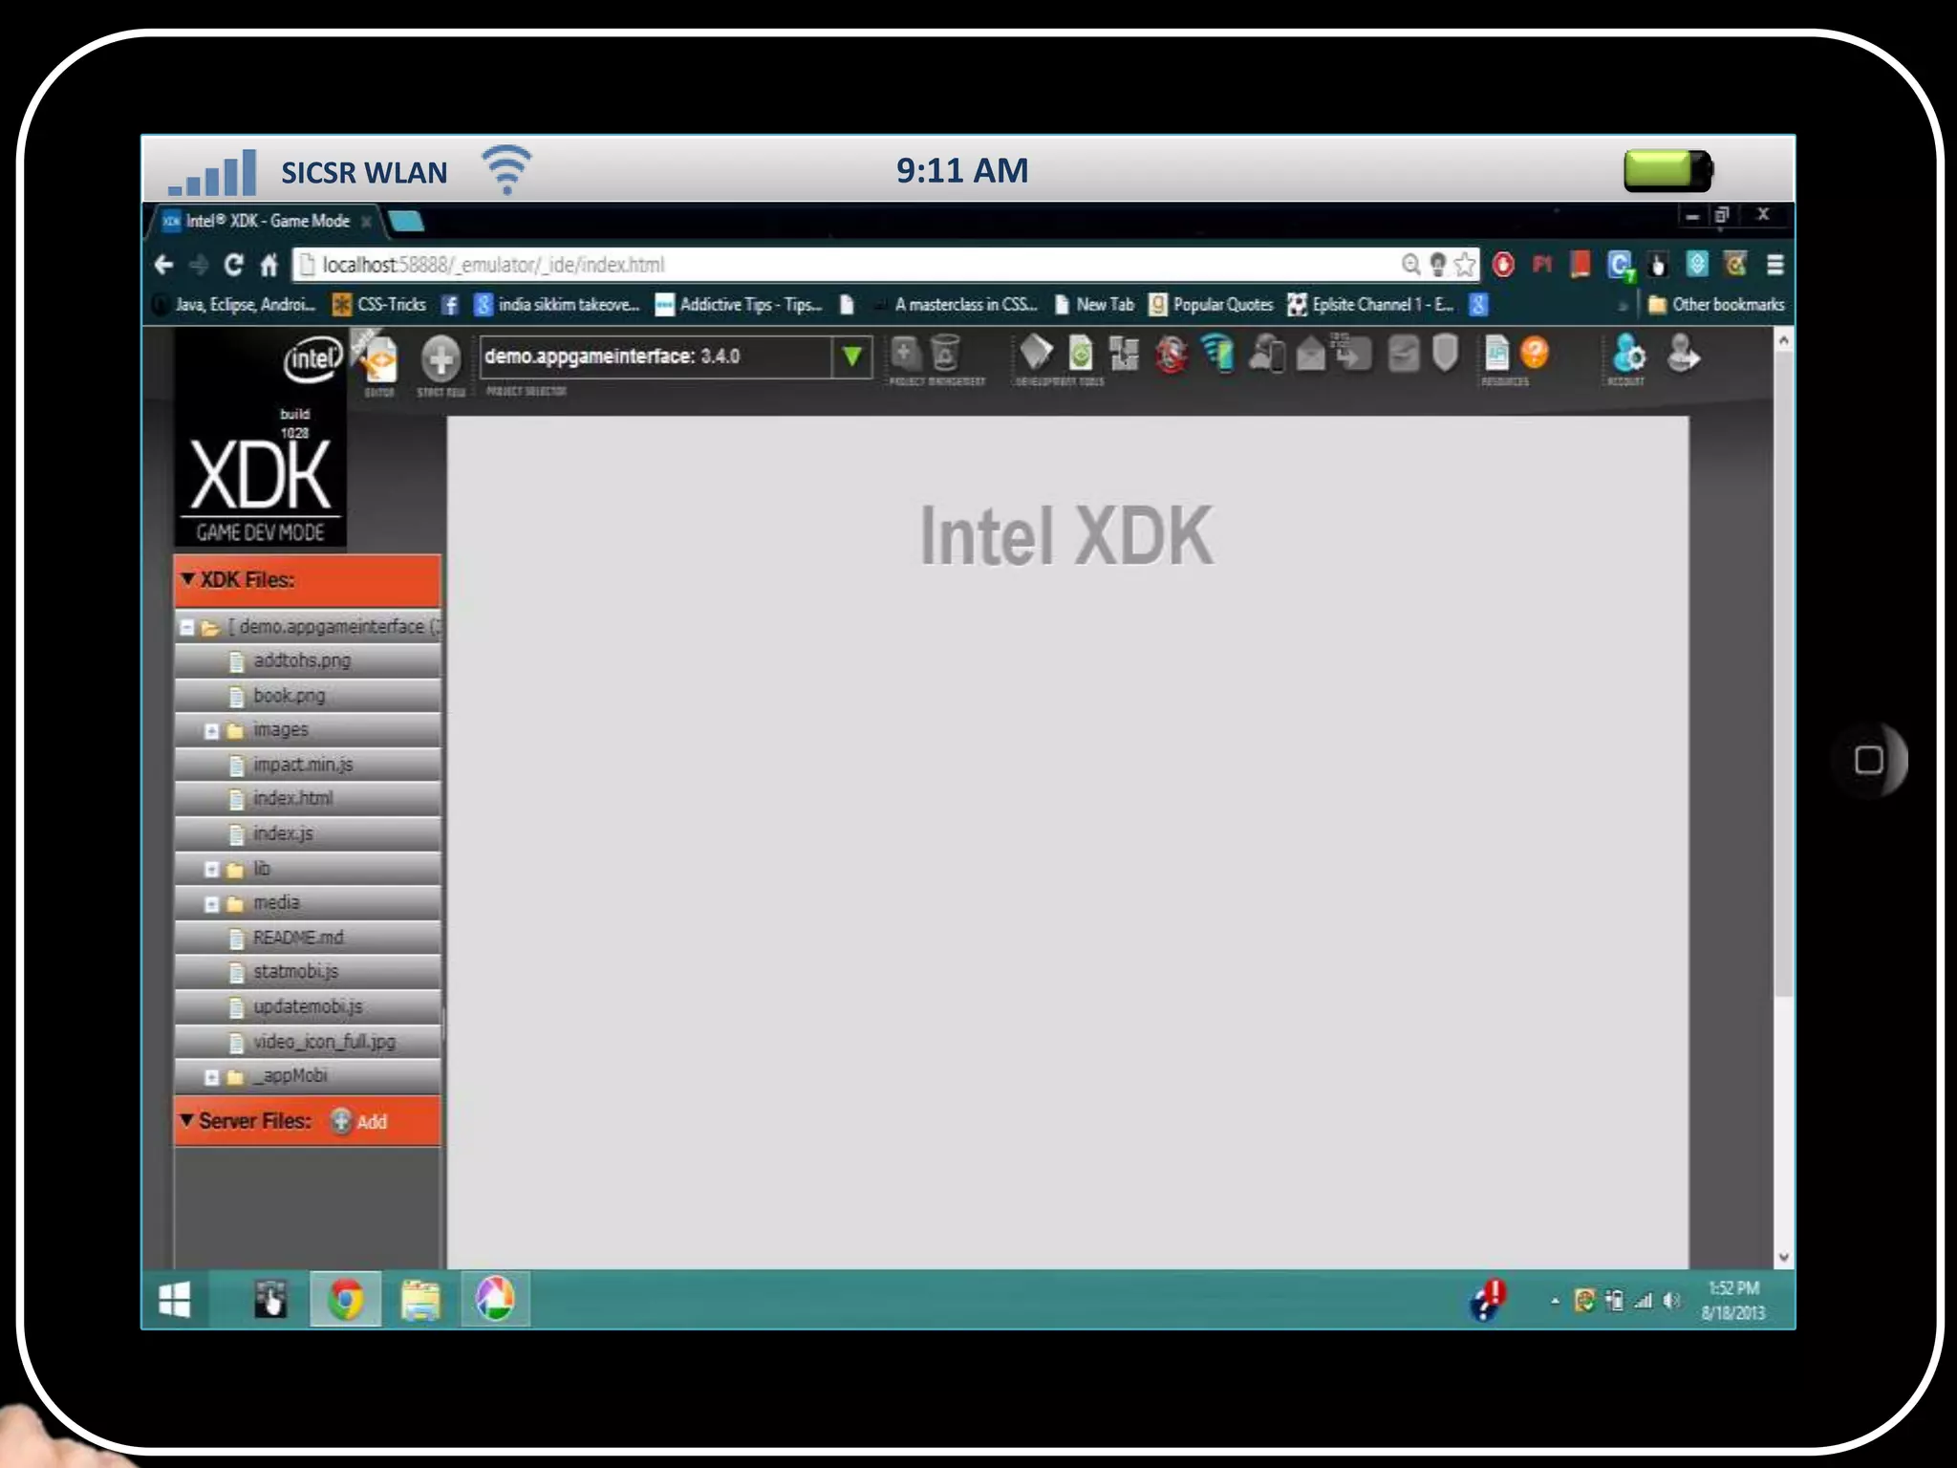Expand the lib folder
The height and width of the screenshot is (1468, 1957).
click(x=212, y=869)
